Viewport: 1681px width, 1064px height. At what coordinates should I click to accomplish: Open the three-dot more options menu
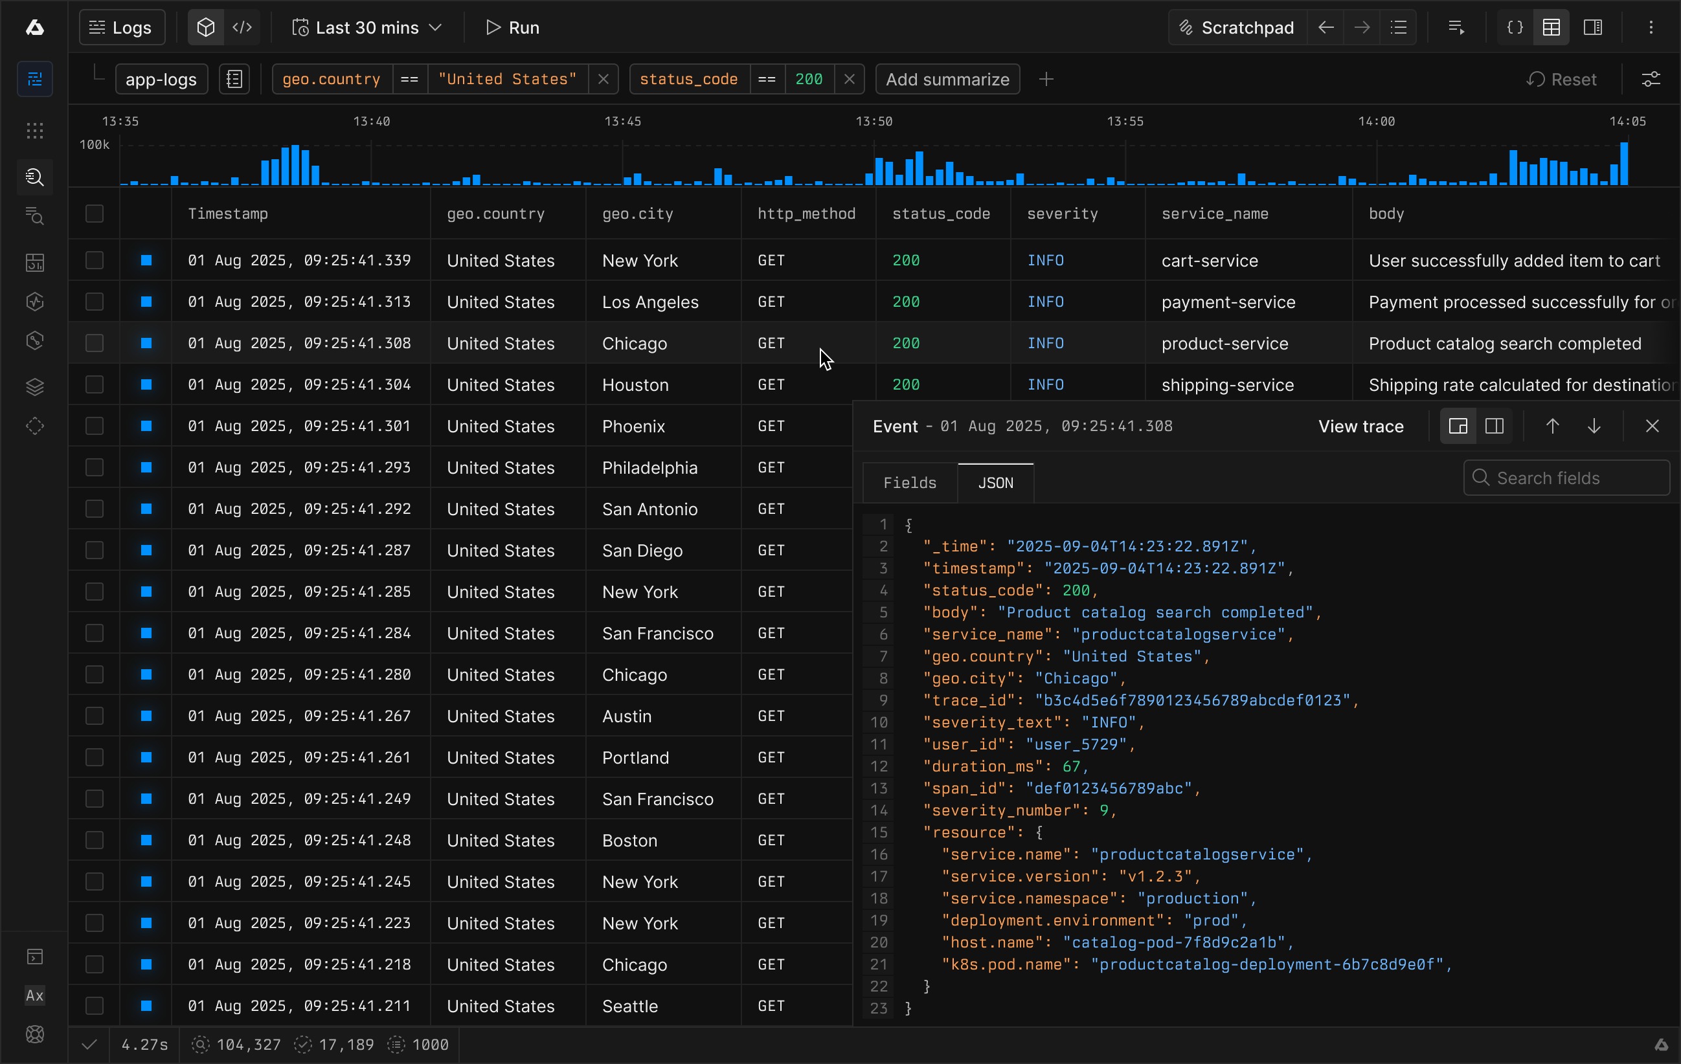1651,27
